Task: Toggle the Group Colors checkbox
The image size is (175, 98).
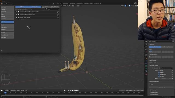Action: [159, 74]
